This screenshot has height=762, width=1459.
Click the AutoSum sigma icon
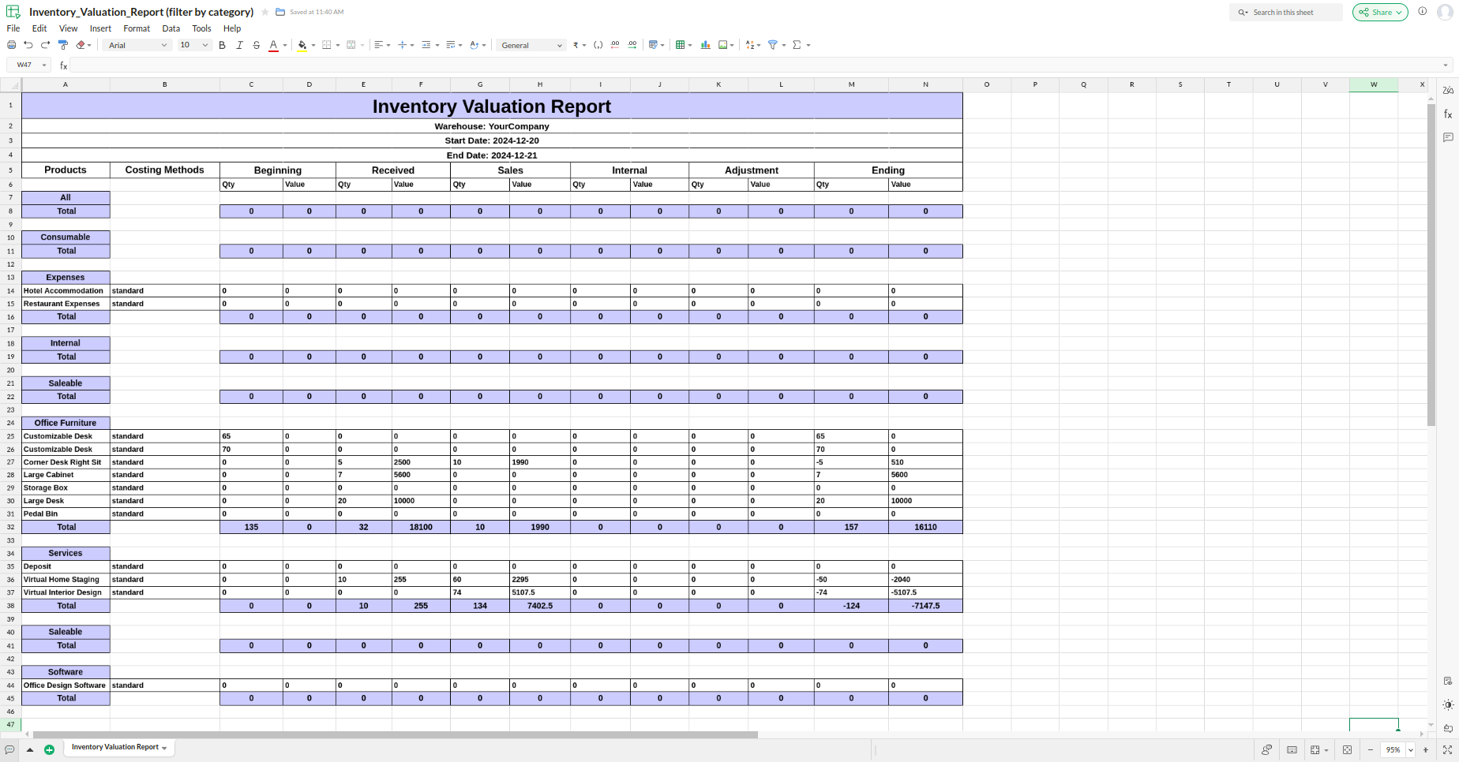click(x=797, y=45)
